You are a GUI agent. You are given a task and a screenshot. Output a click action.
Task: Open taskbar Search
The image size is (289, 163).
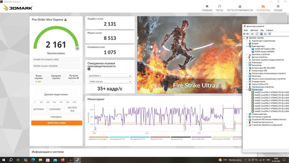pos(11,160)
